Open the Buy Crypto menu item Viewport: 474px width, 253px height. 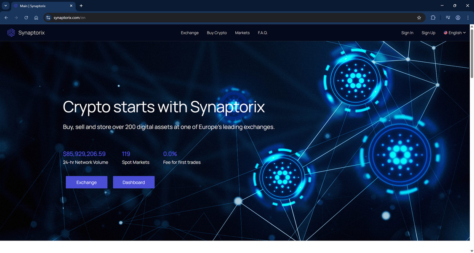pos(217,33)
